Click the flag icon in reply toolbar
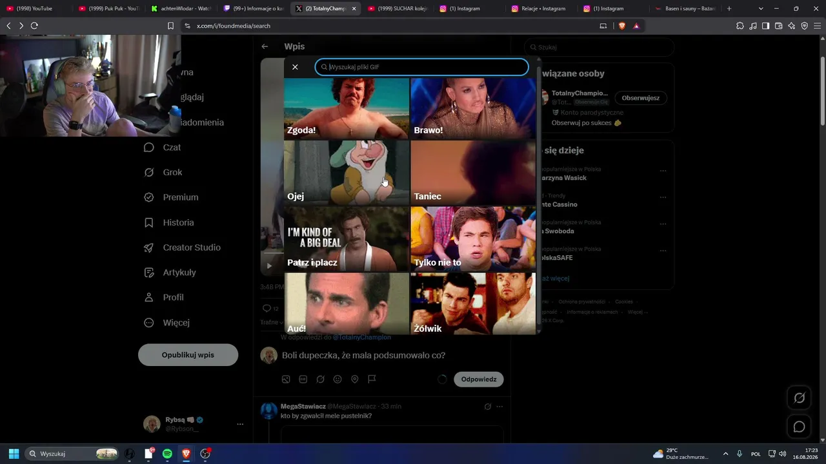 [x=372, y=380]
